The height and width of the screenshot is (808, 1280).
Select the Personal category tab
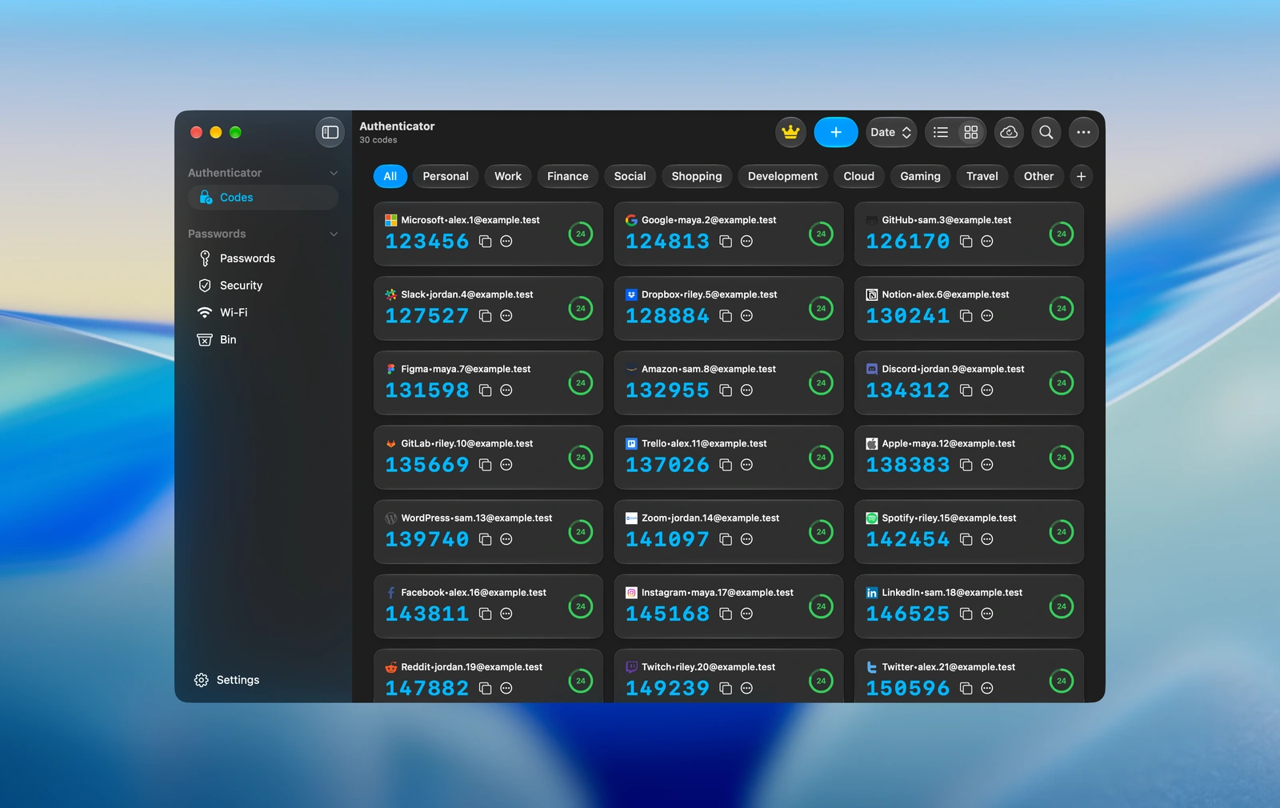coord(446,176)
